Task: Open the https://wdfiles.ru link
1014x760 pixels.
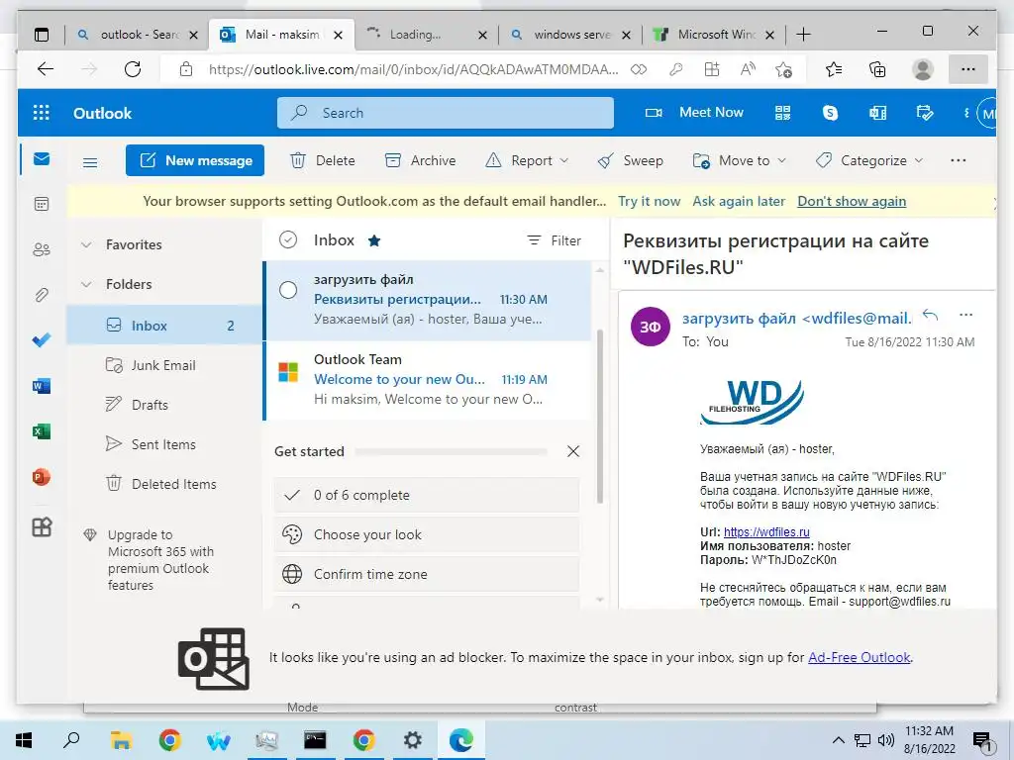Action: point(766,531)
